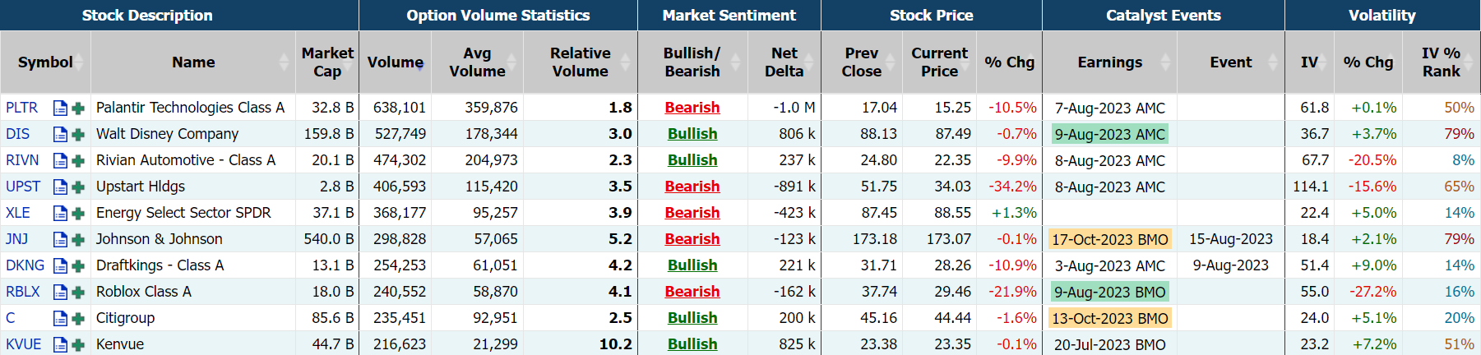
Task: Sort table by the Name column arrows
Action: point(285,62)
